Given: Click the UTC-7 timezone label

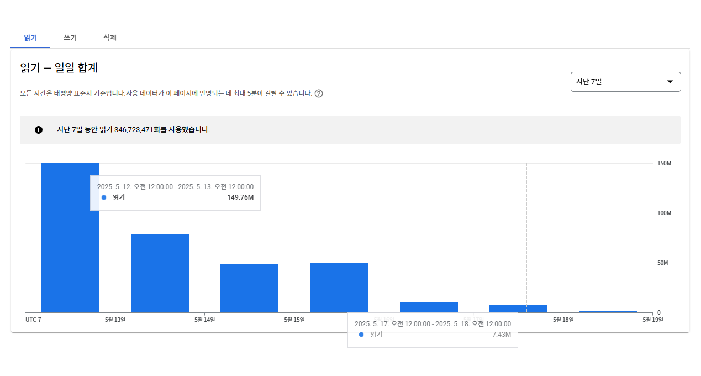Looking at the screenshot, I should (x=33, y=320).
